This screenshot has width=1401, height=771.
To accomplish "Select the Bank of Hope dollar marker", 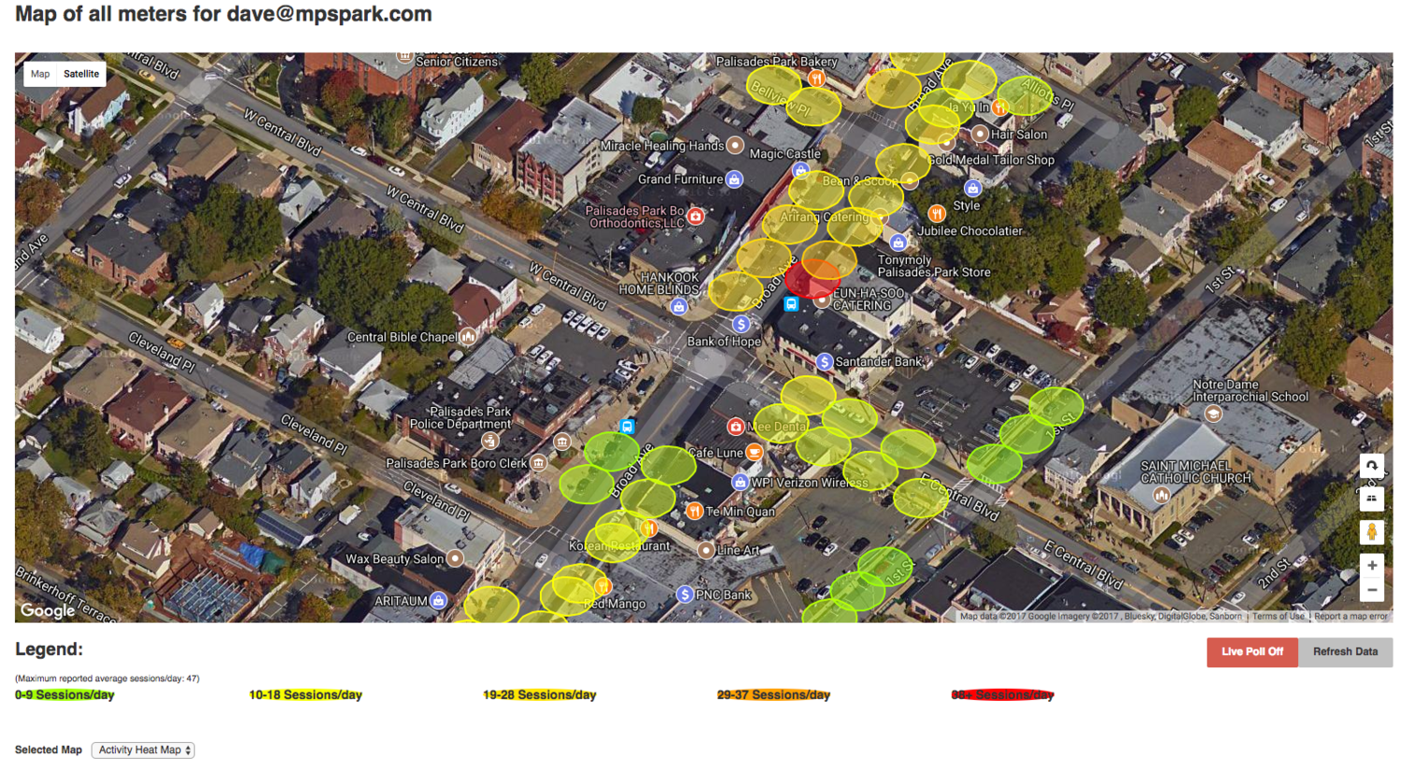I will (x=741, y=324).
